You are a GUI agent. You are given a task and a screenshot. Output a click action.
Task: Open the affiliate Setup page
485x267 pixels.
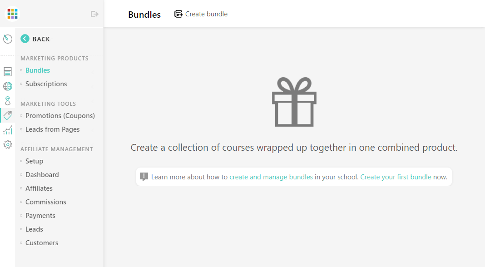click(34, 161)
